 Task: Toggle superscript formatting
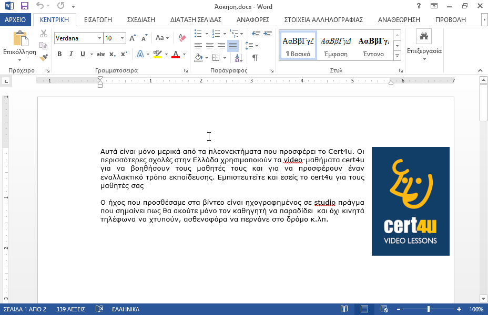[x=124, y=54]
